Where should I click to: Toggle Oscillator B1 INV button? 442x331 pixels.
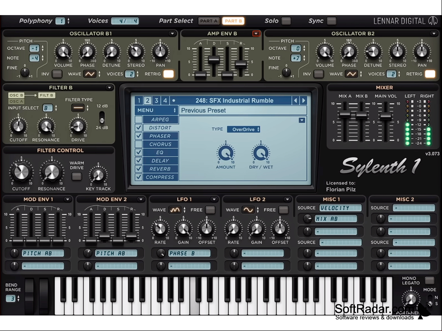tap(57, 74)
